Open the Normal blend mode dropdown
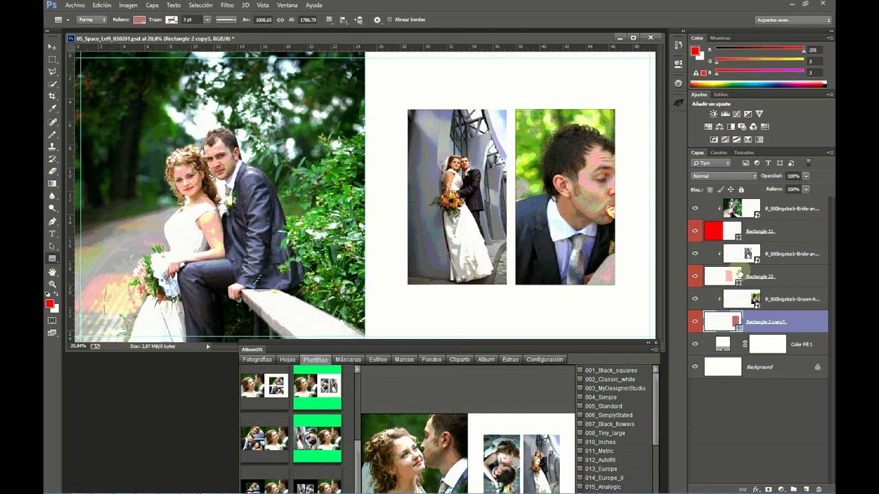The height and width of the screenshot is (494, 879). [724, 176]
